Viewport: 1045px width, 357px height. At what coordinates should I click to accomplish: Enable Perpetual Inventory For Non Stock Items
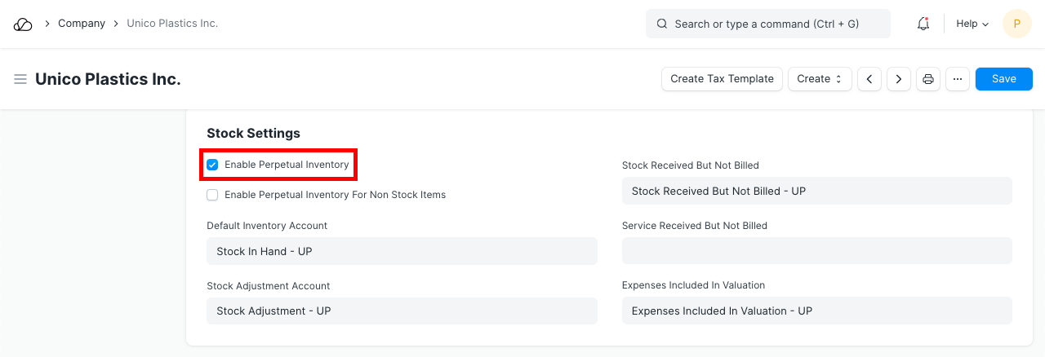click(x=212, y=195)
